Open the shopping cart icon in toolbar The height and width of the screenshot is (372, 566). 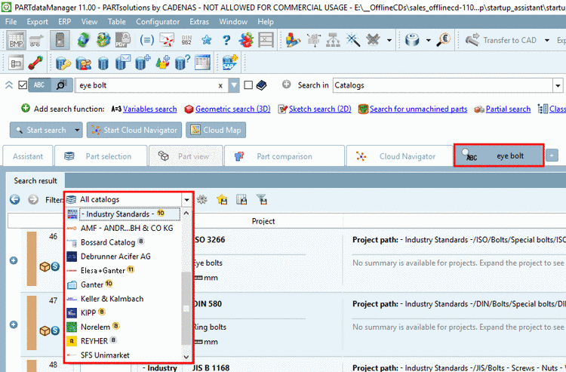pyautogui.click(x=37, y=40)
